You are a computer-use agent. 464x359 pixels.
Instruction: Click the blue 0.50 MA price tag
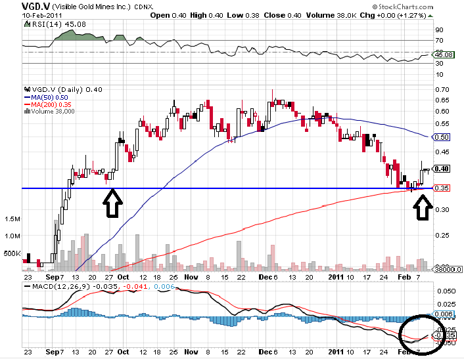(x=442, y=137)
